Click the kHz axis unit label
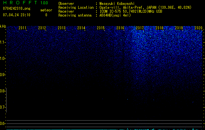The image size is (205, 130). [3, 26]
